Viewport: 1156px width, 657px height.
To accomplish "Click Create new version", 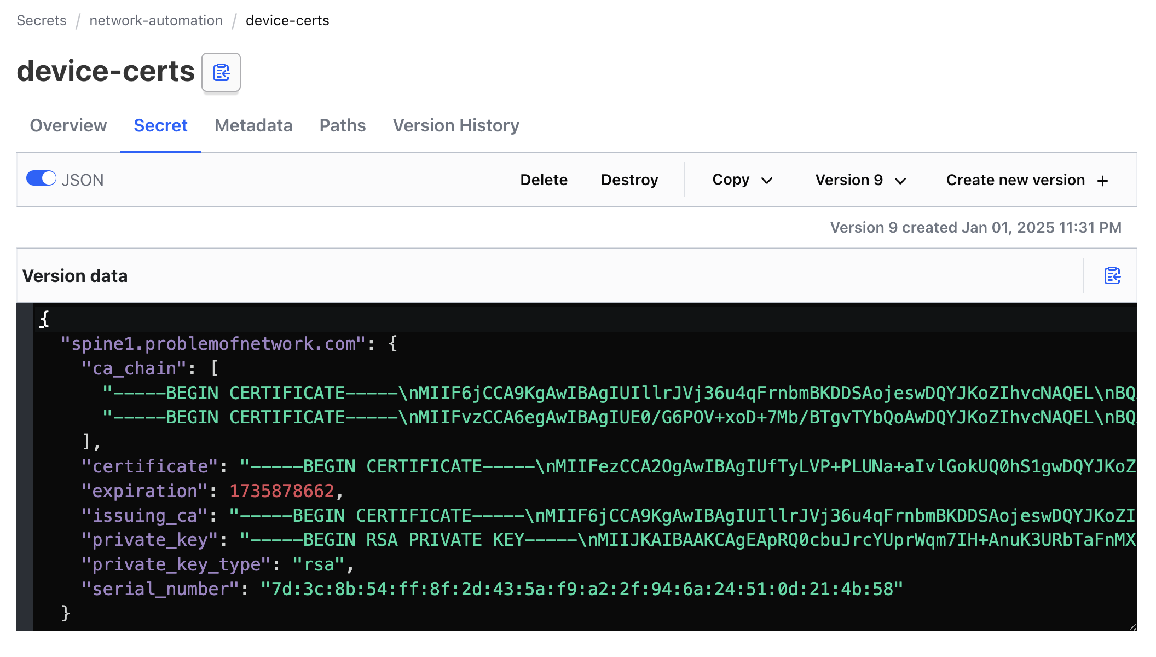I will coord(1015,180).
